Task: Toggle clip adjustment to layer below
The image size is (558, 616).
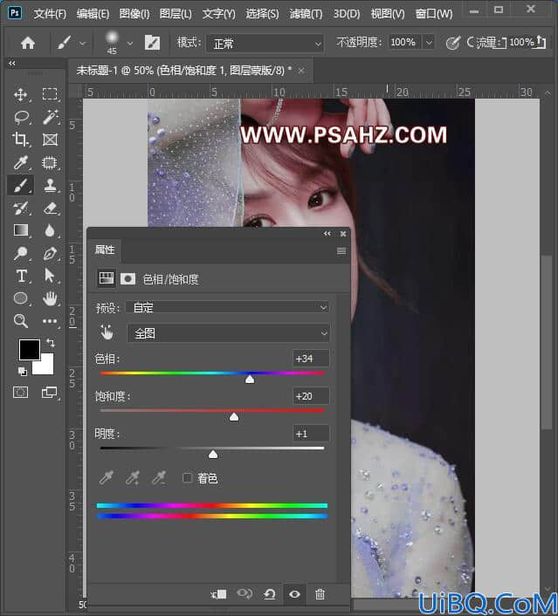Action: (218, 594)
